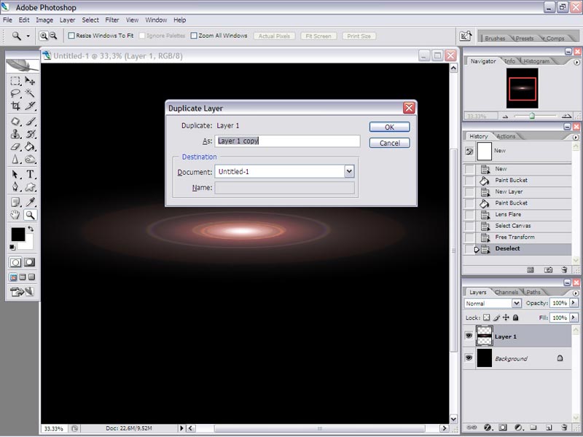
Task: Select the Type tool
Action: (x=30, y=174)
